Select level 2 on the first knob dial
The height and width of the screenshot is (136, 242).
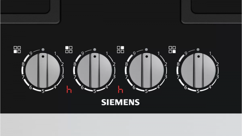point(62,64)
